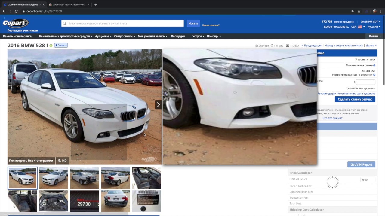Click Назад к результатам поиска link
This screenshot has width=385, height=216.
[343, 46]
